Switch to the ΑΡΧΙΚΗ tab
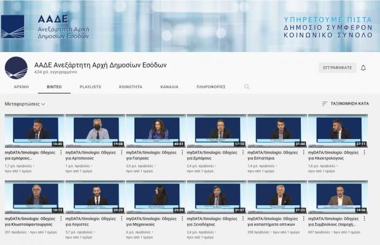380x245 pixels. [x=21, y=87]
